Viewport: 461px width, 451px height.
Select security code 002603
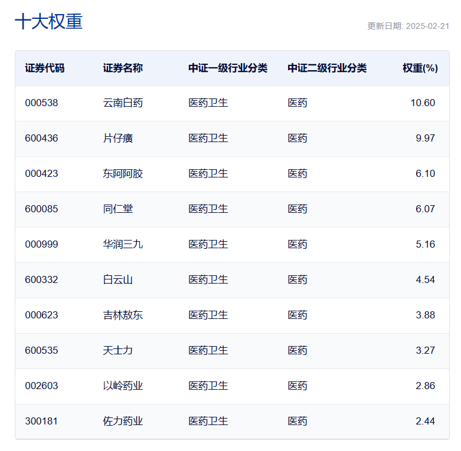[41, 386]
